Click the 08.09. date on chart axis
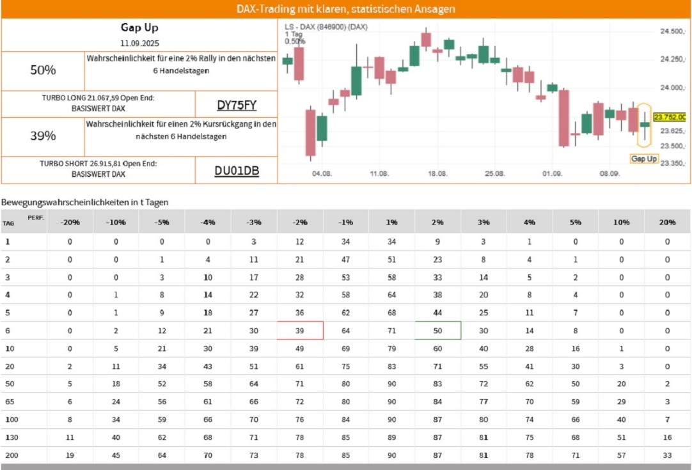The width and height of the screenshot is (692, 470). [x=609, y=174]
